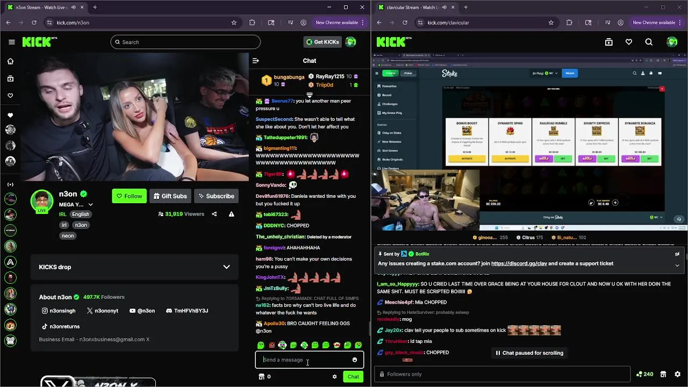
Task: Open media controls icon in clavicular window toolbar
Action: [x=607, y=23]
